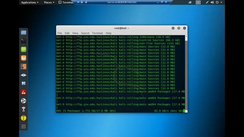Image resolution: width=244 pixels, height=137 pixels.
Task: Close the root@kali terminal window
Action: pyautogui.click(x=185, y=28)
